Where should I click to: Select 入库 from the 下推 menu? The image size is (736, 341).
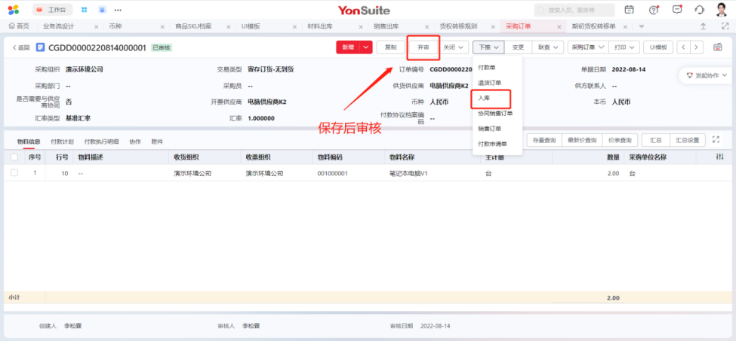[x=485, y=98]
